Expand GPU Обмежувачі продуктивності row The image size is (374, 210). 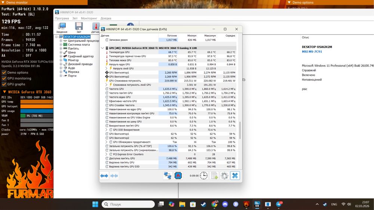106,142
